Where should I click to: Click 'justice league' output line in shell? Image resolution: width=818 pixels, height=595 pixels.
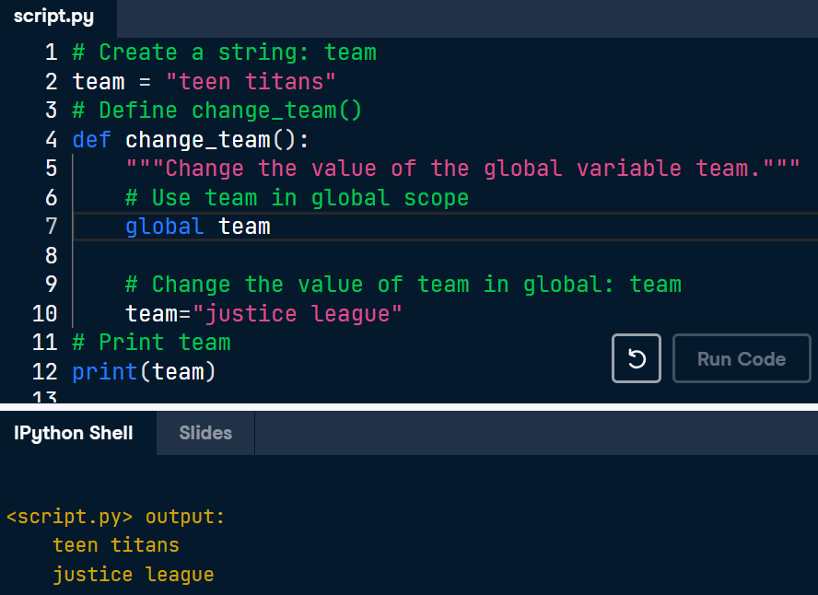[x=133, y=575]
